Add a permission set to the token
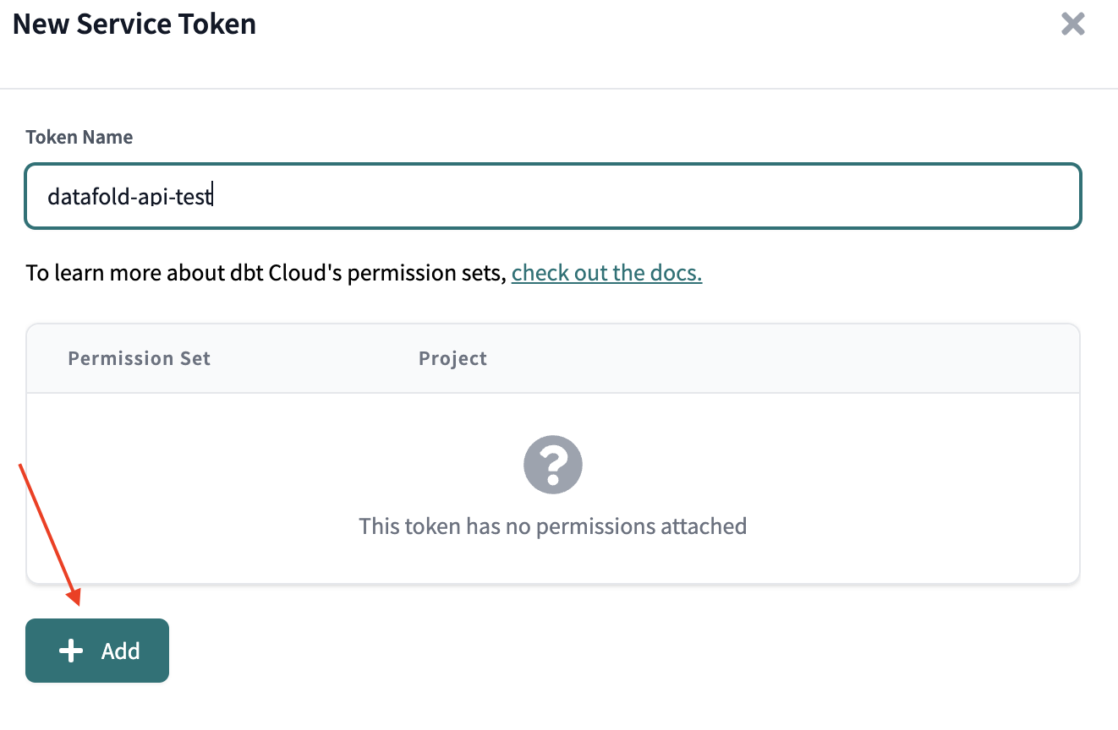1118x730 pixels. pyautogui.click(x=97, y=651)
